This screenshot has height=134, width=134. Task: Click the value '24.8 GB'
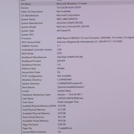[62, 113]
